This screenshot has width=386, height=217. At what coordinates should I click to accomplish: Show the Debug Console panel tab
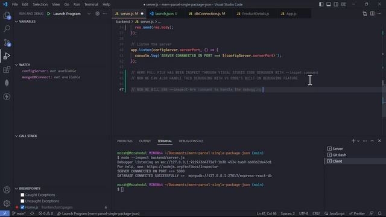(191, 141)
